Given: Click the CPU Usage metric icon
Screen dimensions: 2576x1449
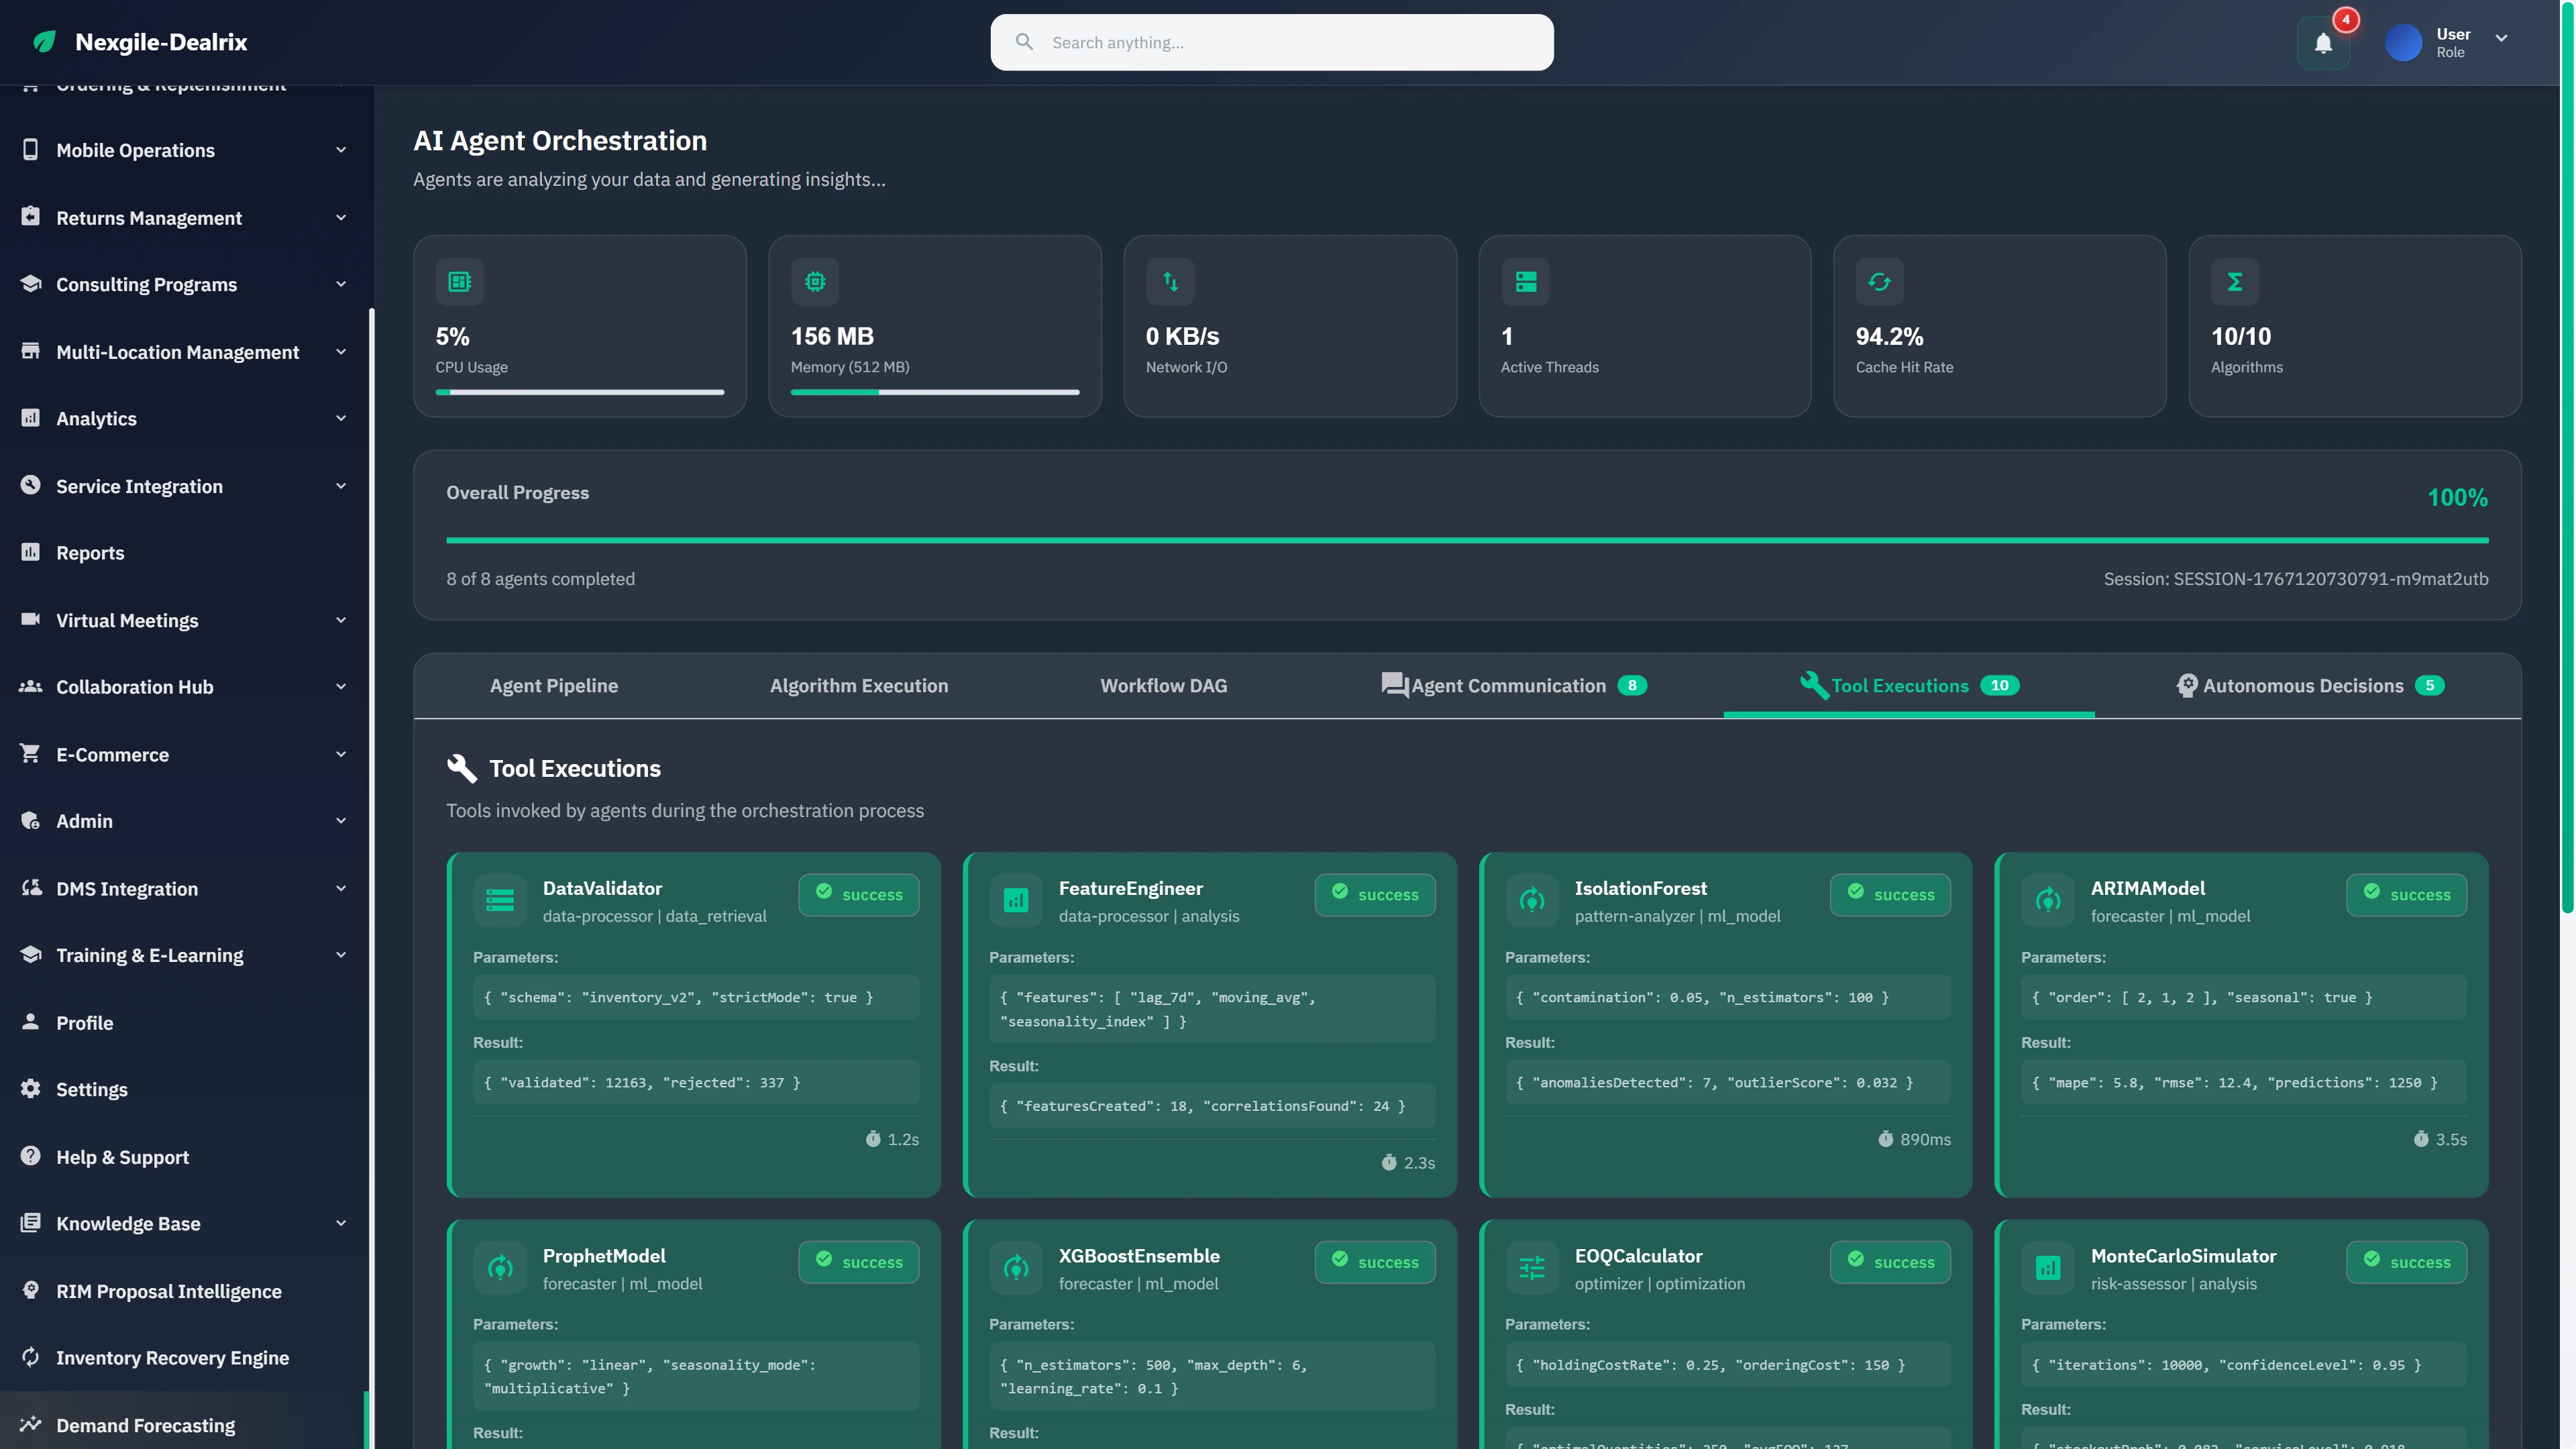Looking at the screenshot, I should [x=460, y=281].
